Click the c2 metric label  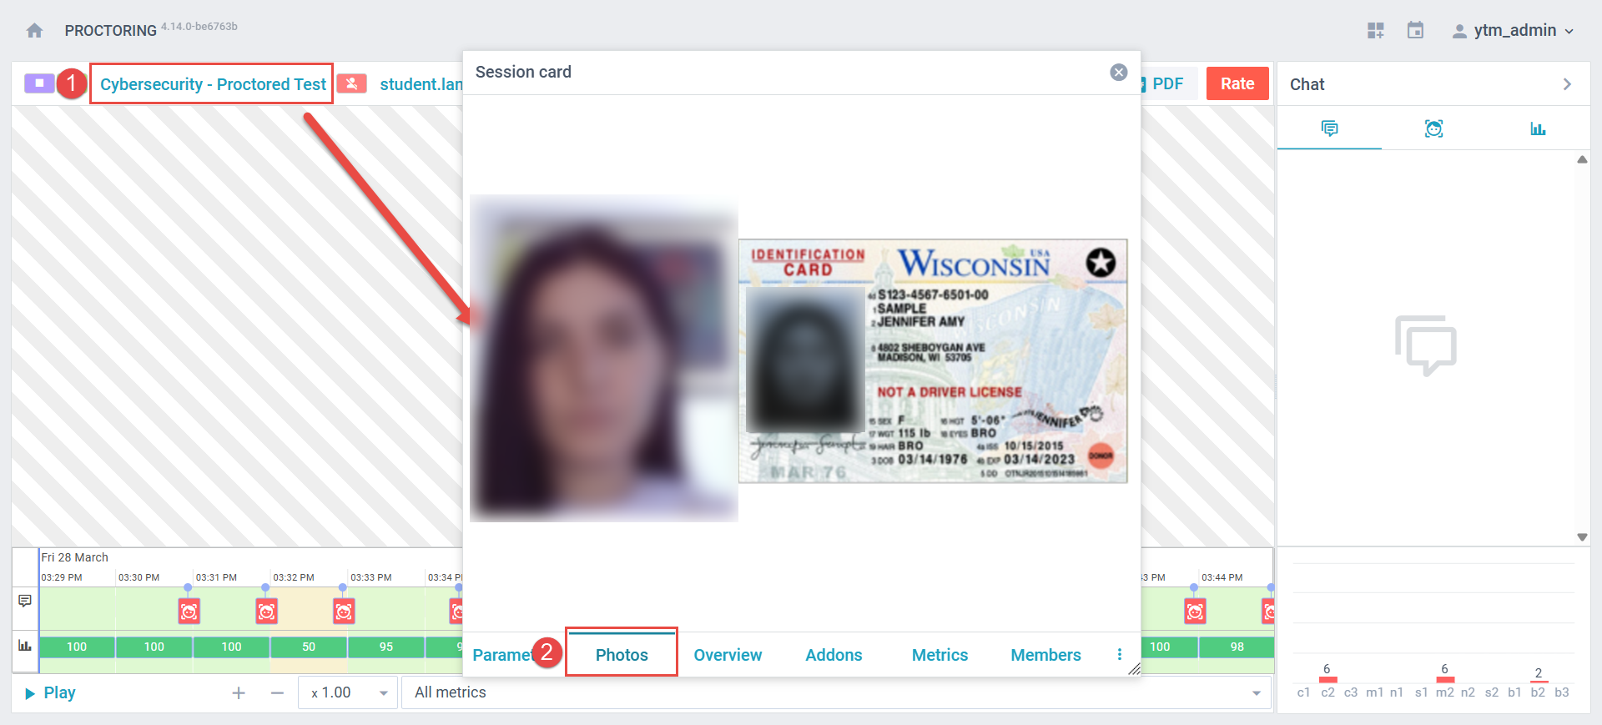[1327, 692]
